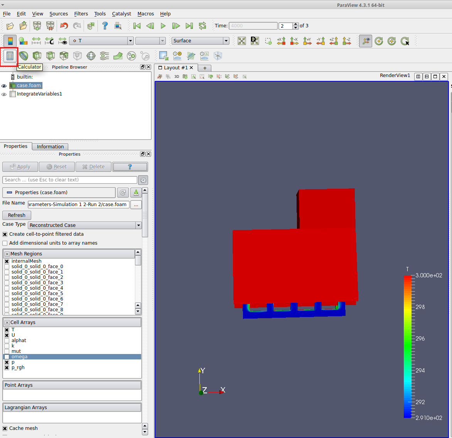The image size is (452, 438).
Task: Open the coloring array dropdown showing T
Action: coord(101,41)
